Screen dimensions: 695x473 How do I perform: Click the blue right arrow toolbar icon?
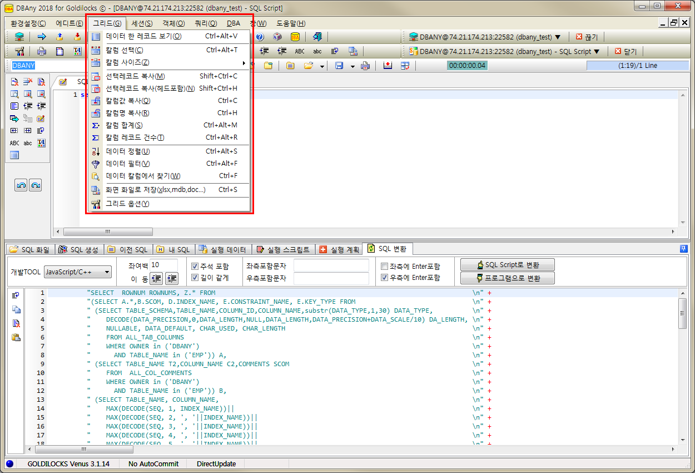pyautogui.click(x=42, y=37)
